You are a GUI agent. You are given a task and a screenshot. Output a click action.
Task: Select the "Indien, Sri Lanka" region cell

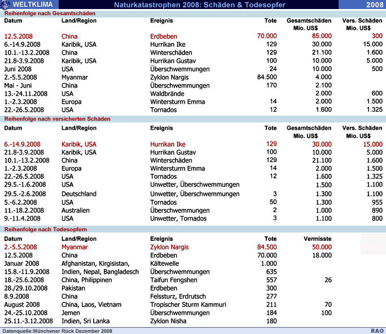pos(85,321)
